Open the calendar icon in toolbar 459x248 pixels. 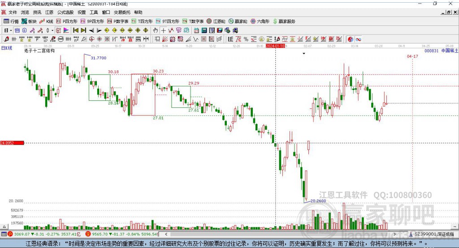point(196,30)
